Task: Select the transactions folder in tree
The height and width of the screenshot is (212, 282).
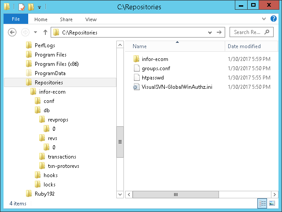Action: point(62,157)
